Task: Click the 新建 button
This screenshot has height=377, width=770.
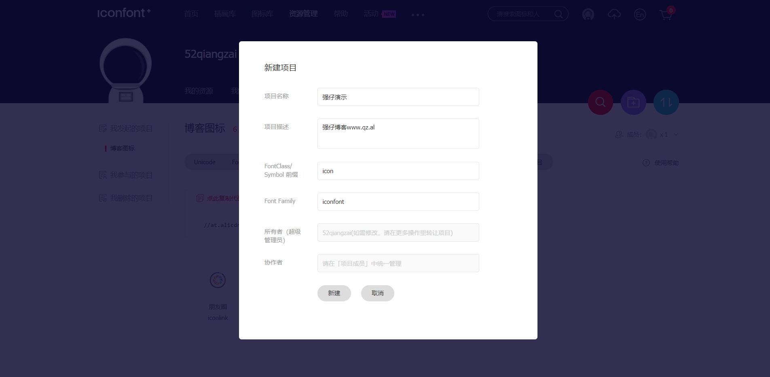Action: pyautogui.click(x=334, y=293)
